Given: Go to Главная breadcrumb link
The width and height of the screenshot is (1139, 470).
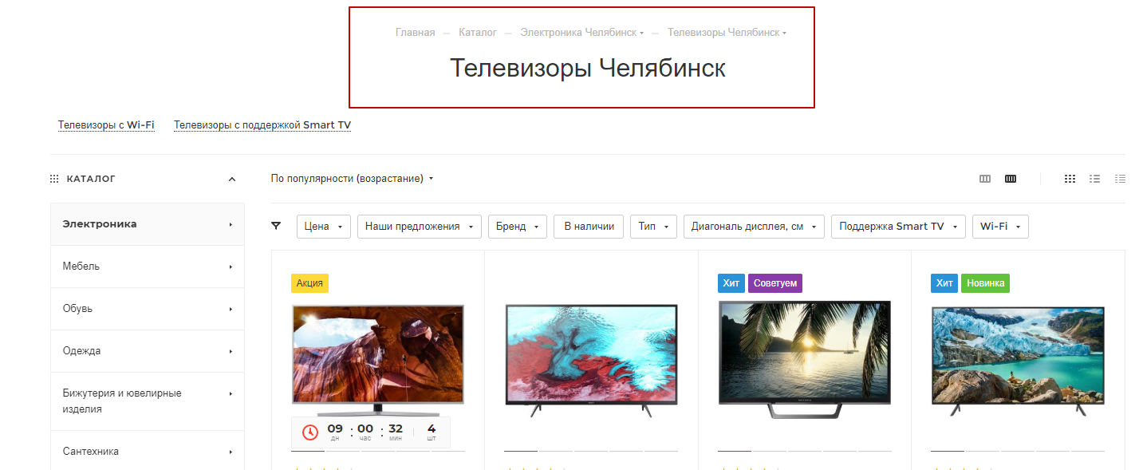Looking at the screenshot, I should pos(416,33).
